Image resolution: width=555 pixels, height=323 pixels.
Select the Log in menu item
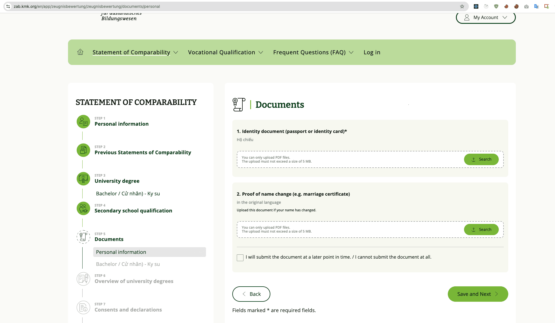[372, 52]
